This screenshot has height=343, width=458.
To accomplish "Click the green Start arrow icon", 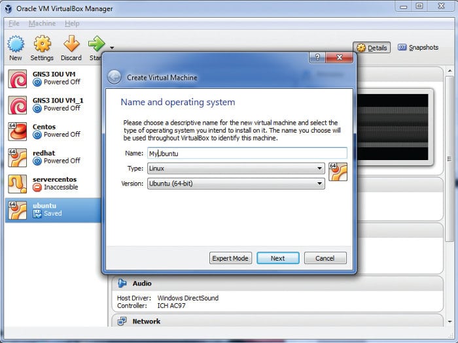I will coord(96,44).
